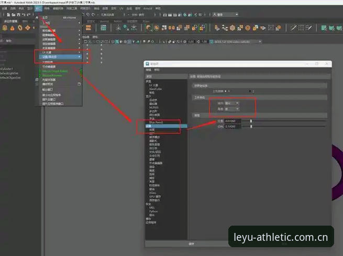Select the polygon sphere shelf icon
343x256 pixels.
tap(5, 28)
